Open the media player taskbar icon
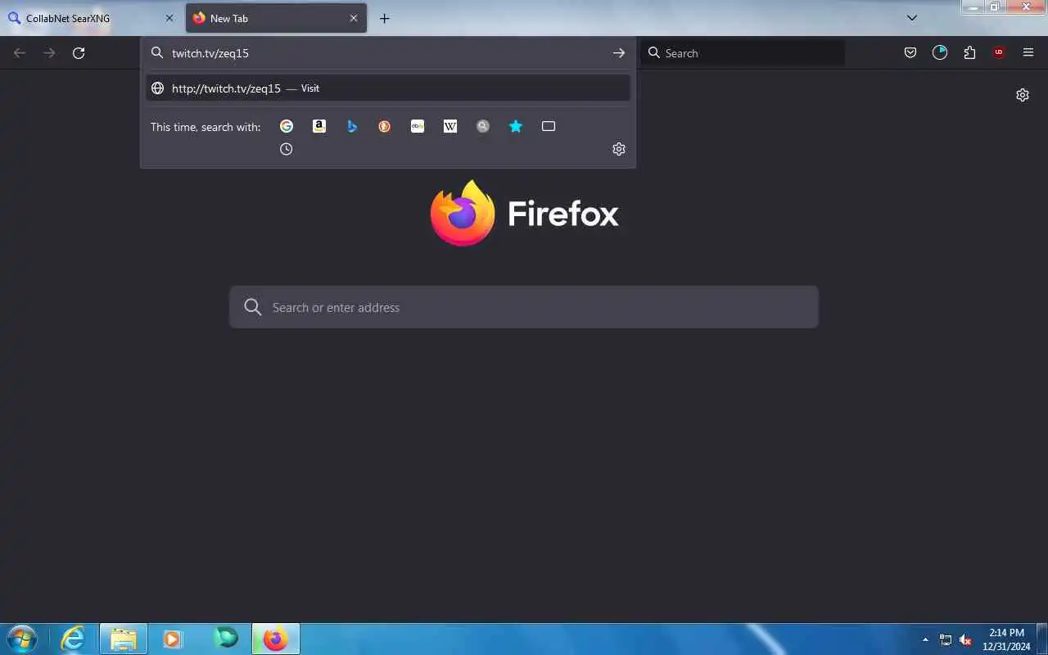Screen dimensions: 1048x655 (x=173, y=639)
